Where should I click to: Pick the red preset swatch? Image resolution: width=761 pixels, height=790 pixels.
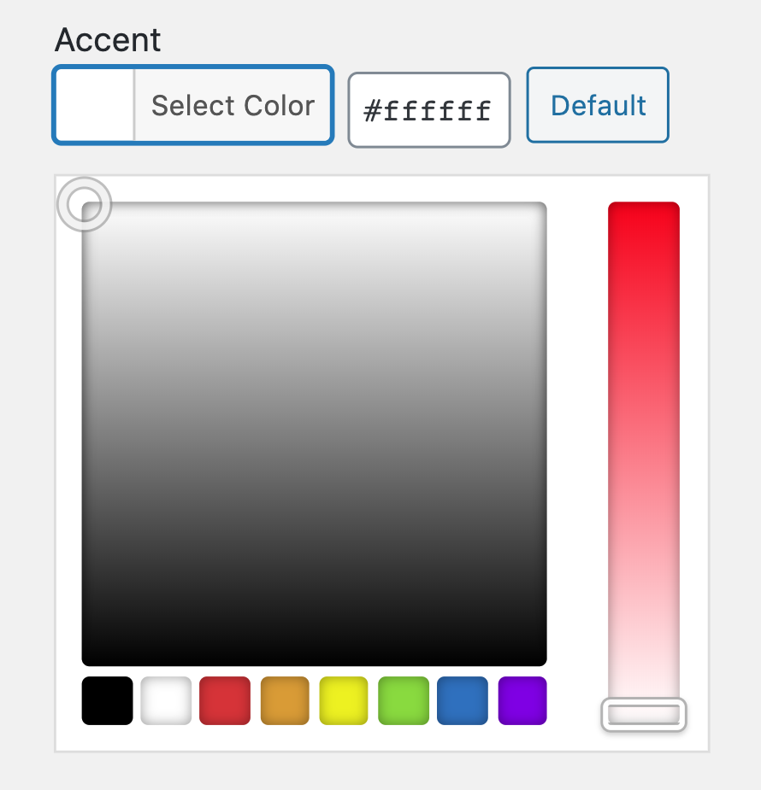[x=225, y=699]
